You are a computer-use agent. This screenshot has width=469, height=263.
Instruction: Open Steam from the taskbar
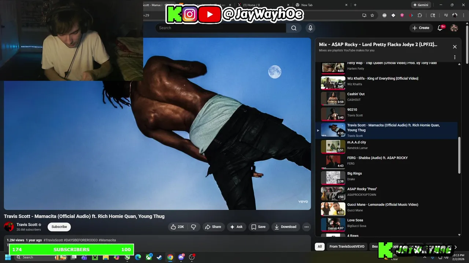tap(159, 257)
